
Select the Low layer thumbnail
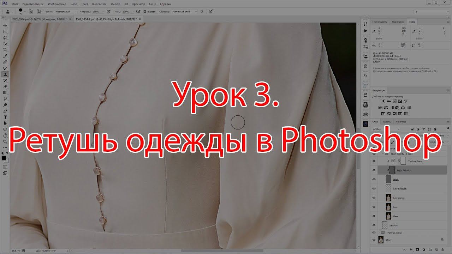click(x=388, y=207)
